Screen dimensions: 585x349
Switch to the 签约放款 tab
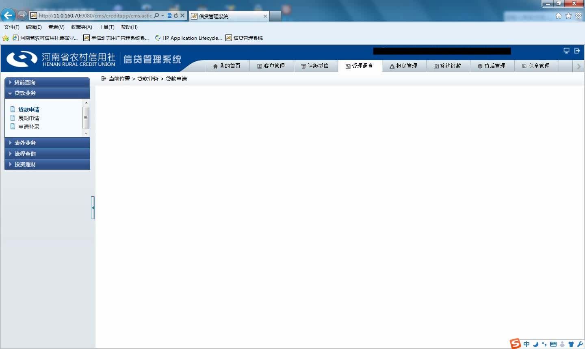click(448, 66)
